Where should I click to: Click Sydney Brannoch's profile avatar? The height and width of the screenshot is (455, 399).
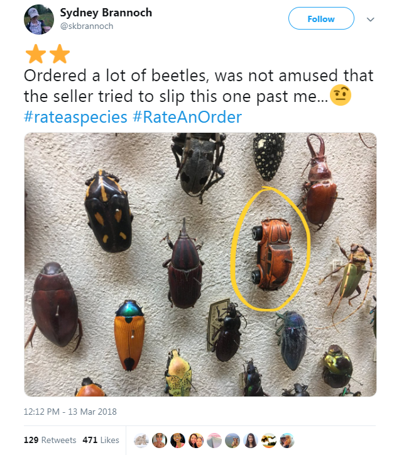(39, 20)
